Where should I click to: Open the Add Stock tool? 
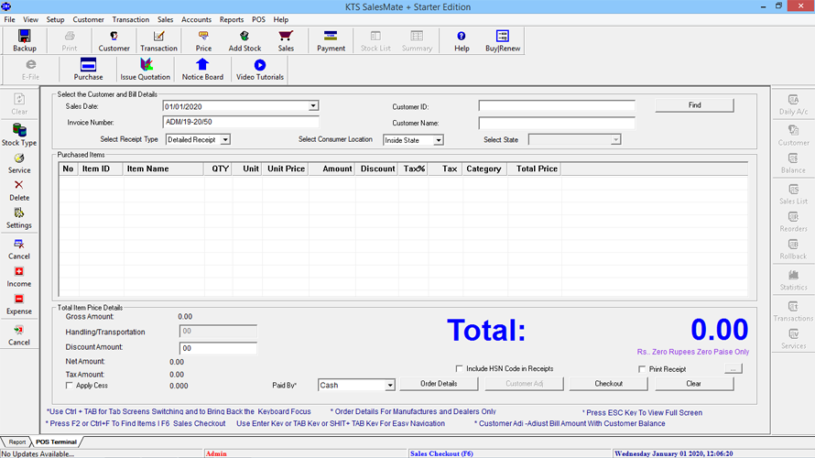click(244, 40)
